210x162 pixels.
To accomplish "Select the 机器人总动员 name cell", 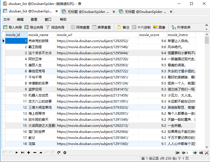I will (x=42, y=95).
